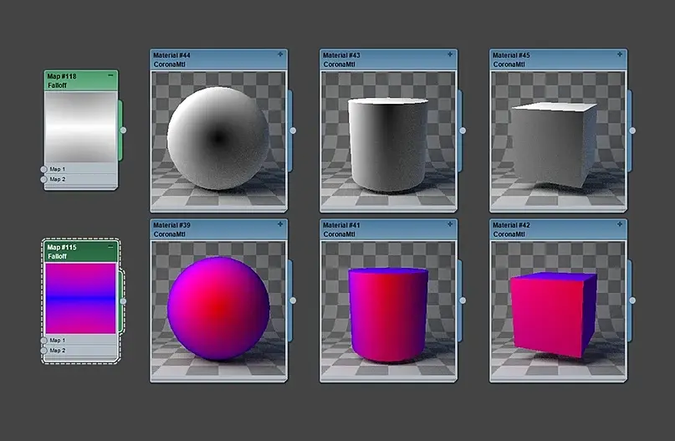Select the Material #45 title bar

[558, 59]
